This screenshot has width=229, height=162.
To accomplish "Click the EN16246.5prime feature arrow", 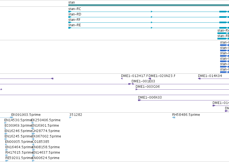I will click(6, 134).
